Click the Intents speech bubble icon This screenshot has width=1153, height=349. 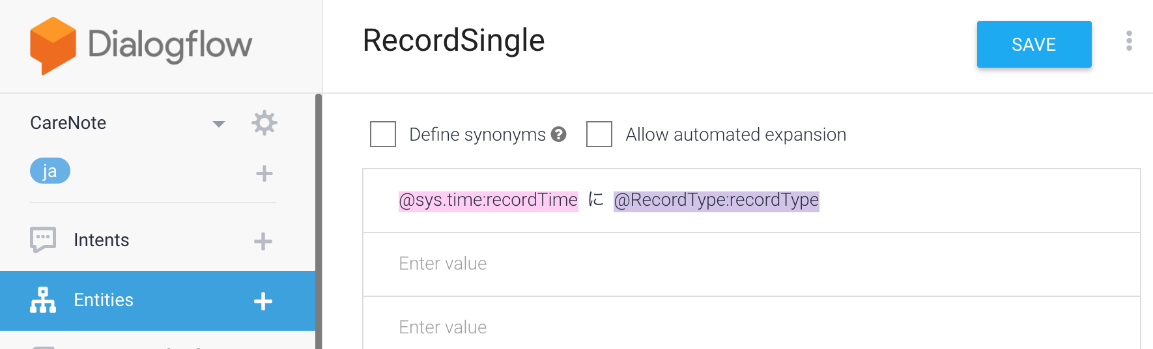tap(43, 240)
